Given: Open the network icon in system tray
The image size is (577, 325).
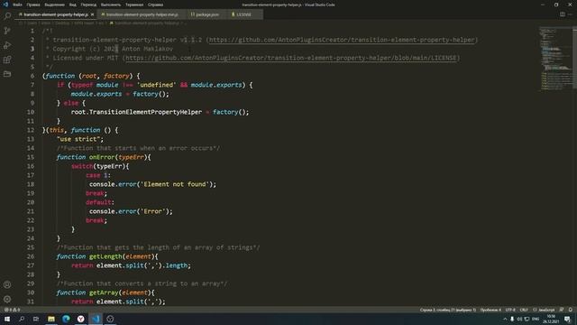Looking at the screenshot, I should (527, 319).
